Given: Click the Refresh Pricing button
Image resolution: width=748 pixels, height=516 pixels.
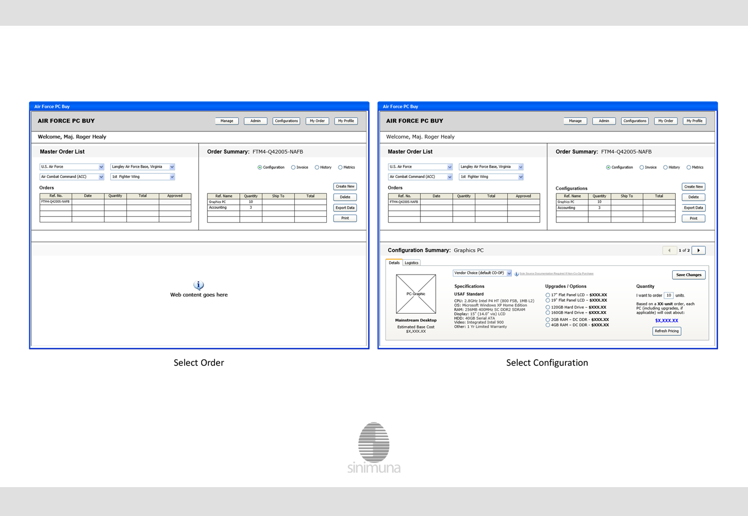Looking at the screenshot, I should coord(667,331).
